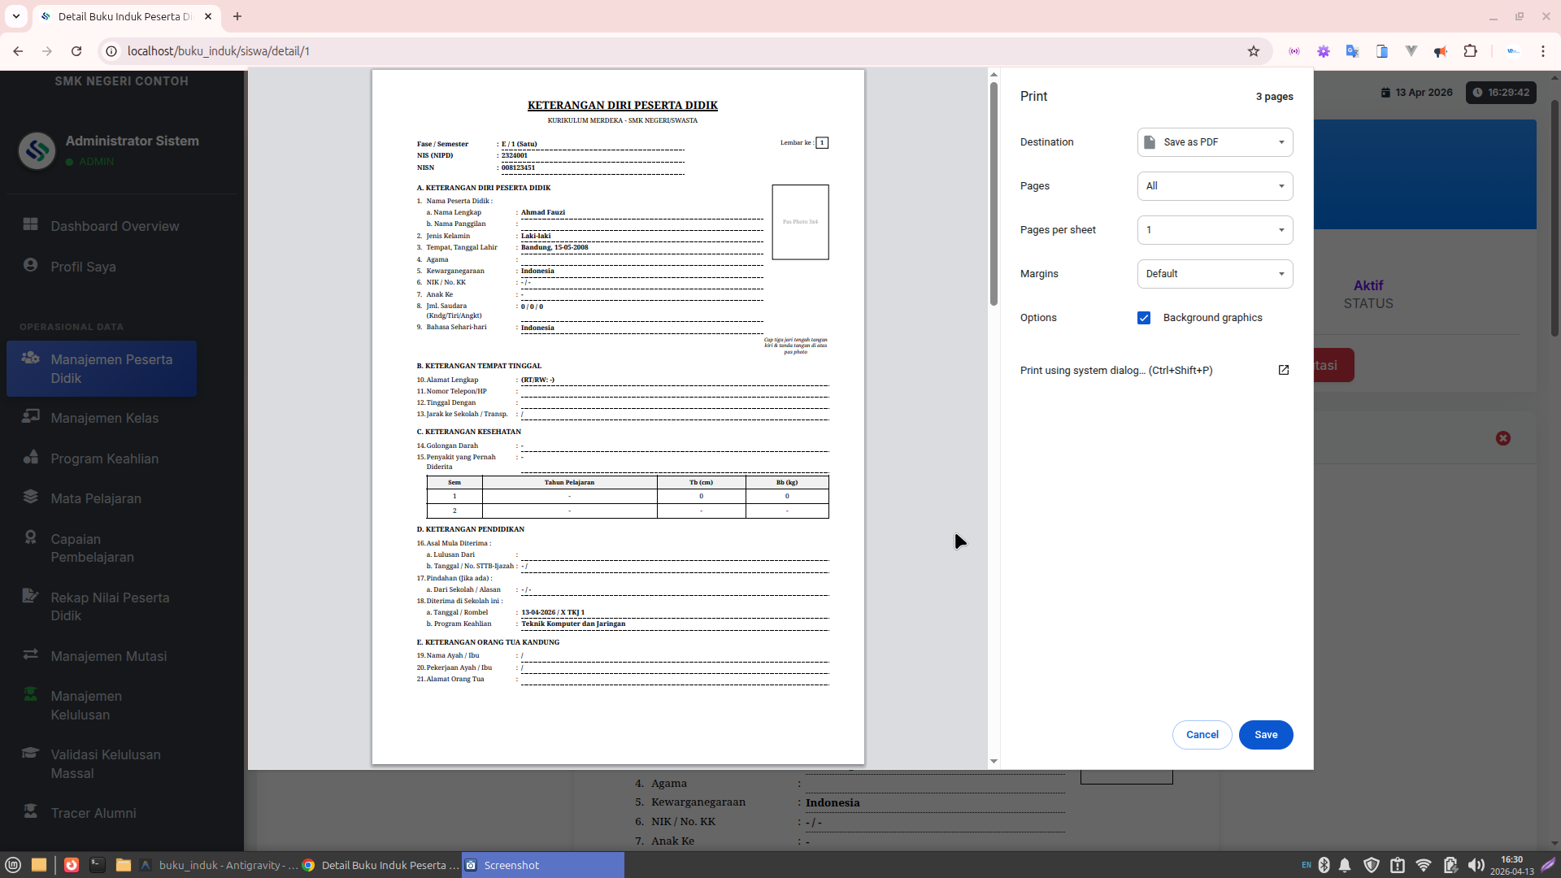
Task: Click the Google Translate extension icon
Action: point(1352,51)
